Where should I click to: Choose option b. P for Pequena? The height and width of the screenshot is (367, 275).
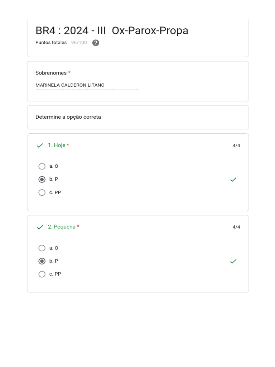coord(42,261)
